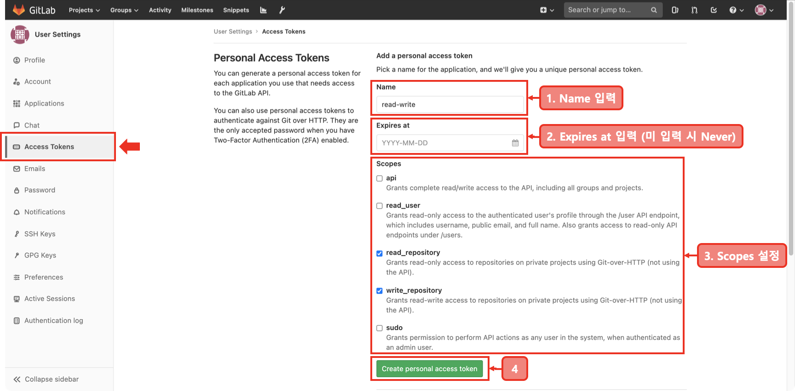This screenshot has height=391, width=795.
Task: Click the Authentication log icon
Action: coord(17,321)
